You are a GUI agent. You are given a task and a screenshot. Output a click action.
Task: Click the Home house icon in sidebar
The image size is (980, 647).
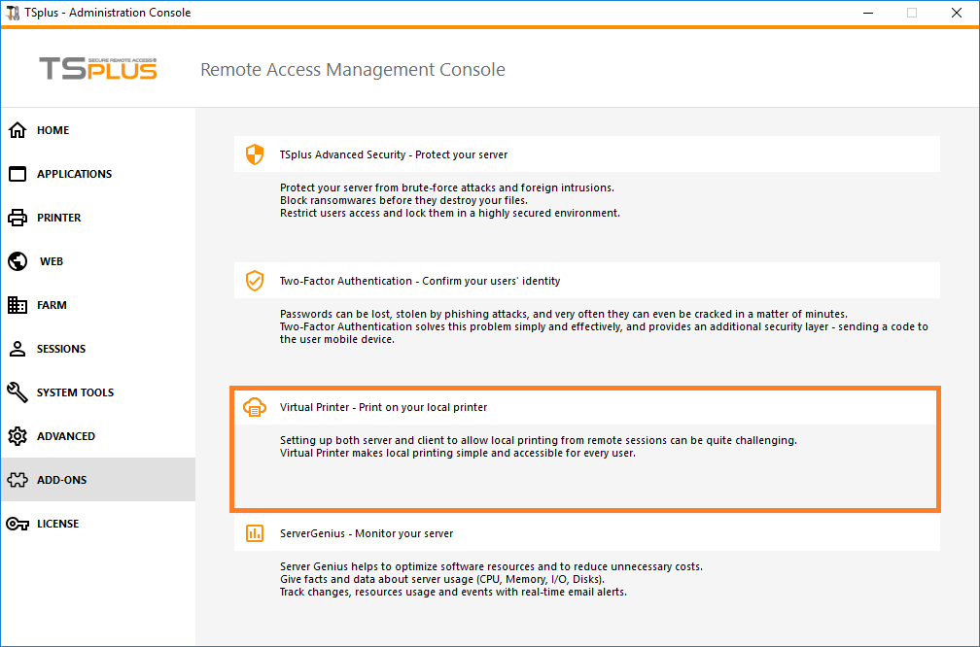[x=17, y=130]
